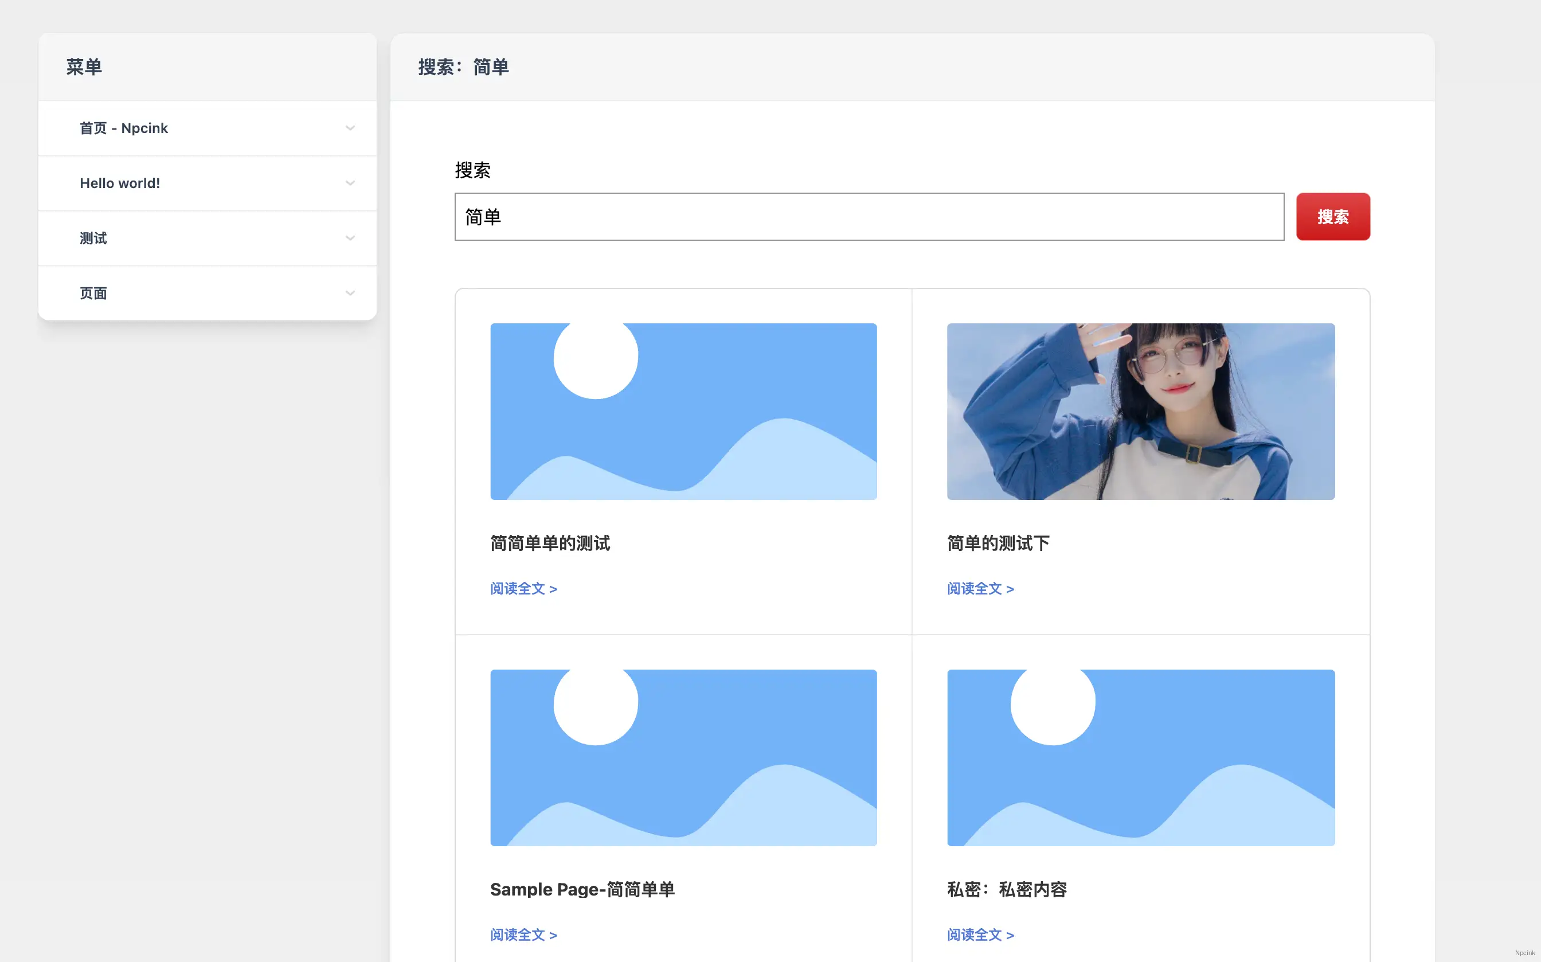
Task: Click the search input containing 简单
Action: click(869, 216)
